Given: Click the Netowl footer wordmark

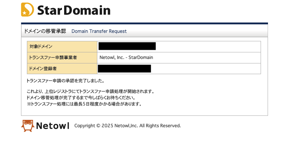Looking at the screenshot, I should coord(52,126).
